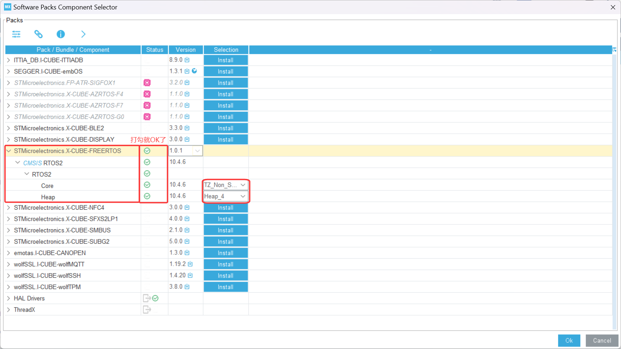Install the emotas.I-CUBE-CANOPEN pack
This screenshot has width=621, height=349.
(x=226, y=253)
